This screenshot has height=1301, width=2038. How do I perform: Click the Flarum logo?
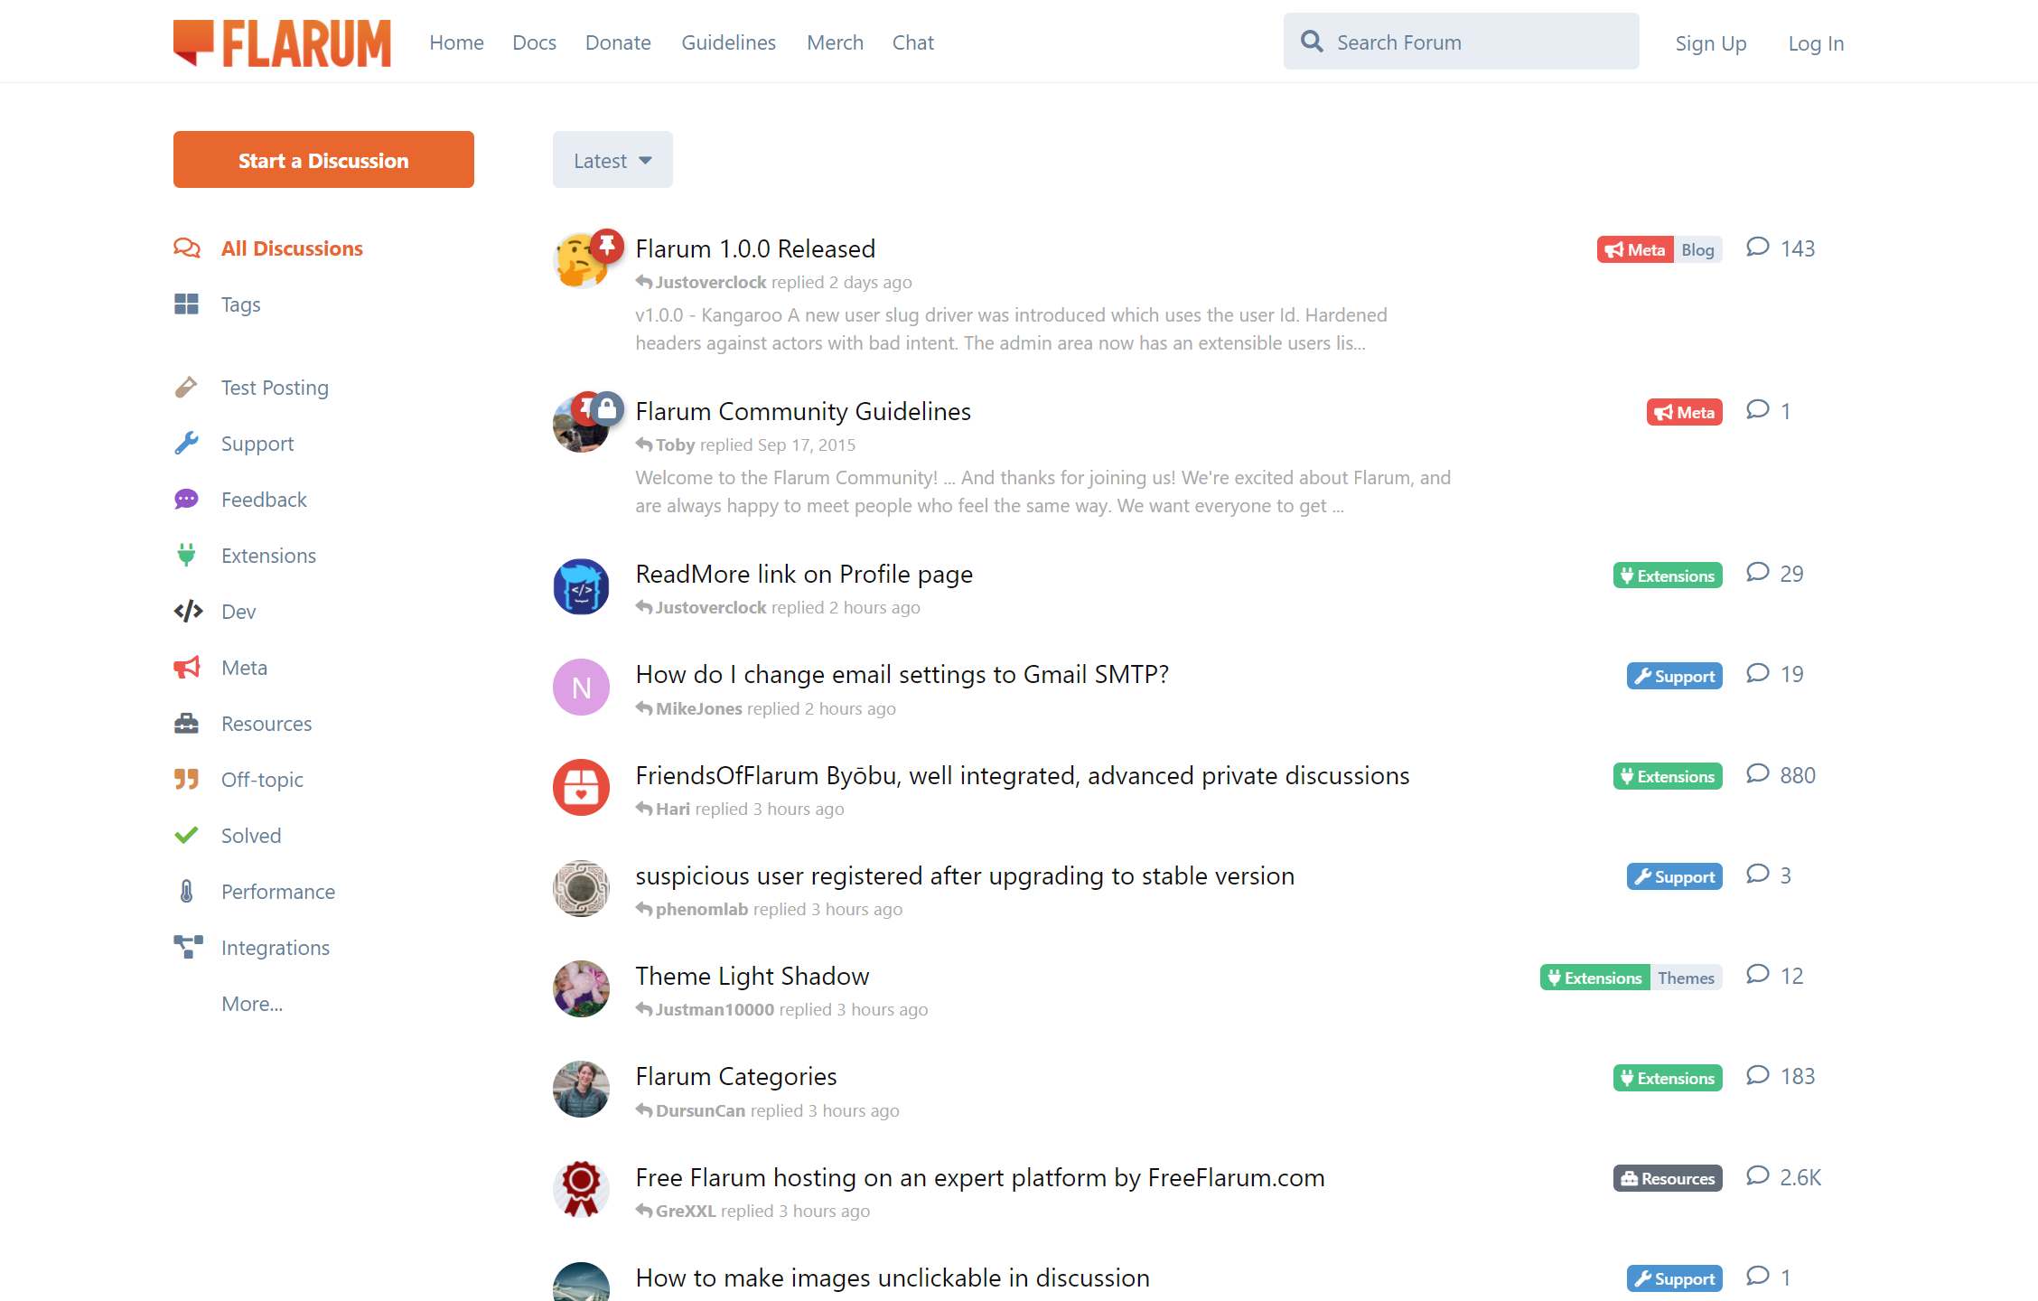[x=281, y=42]
